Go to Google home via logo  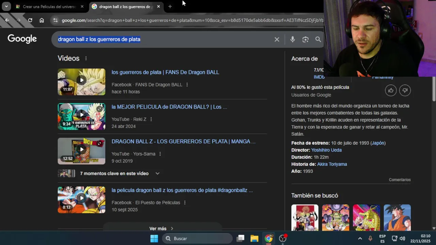point(22,39)
